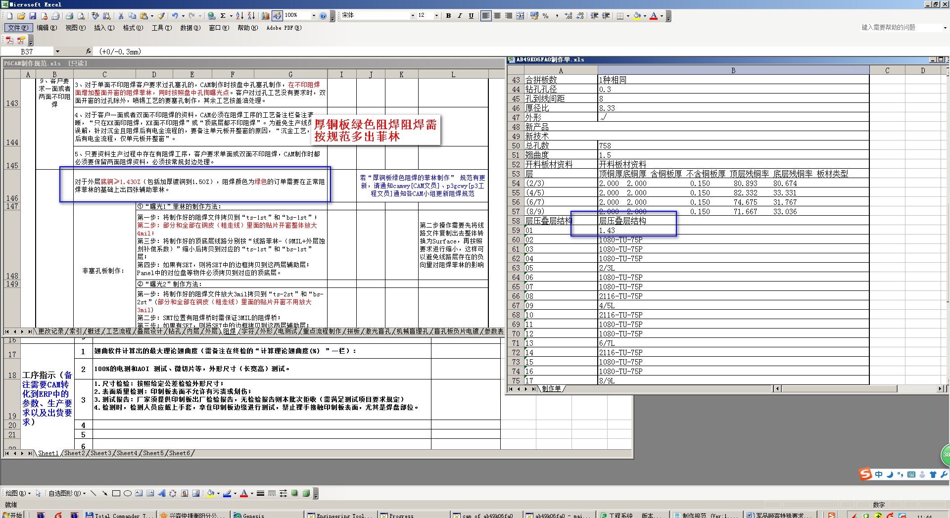Pick font color red A in formatting toolbar

(x=654, y=16)
